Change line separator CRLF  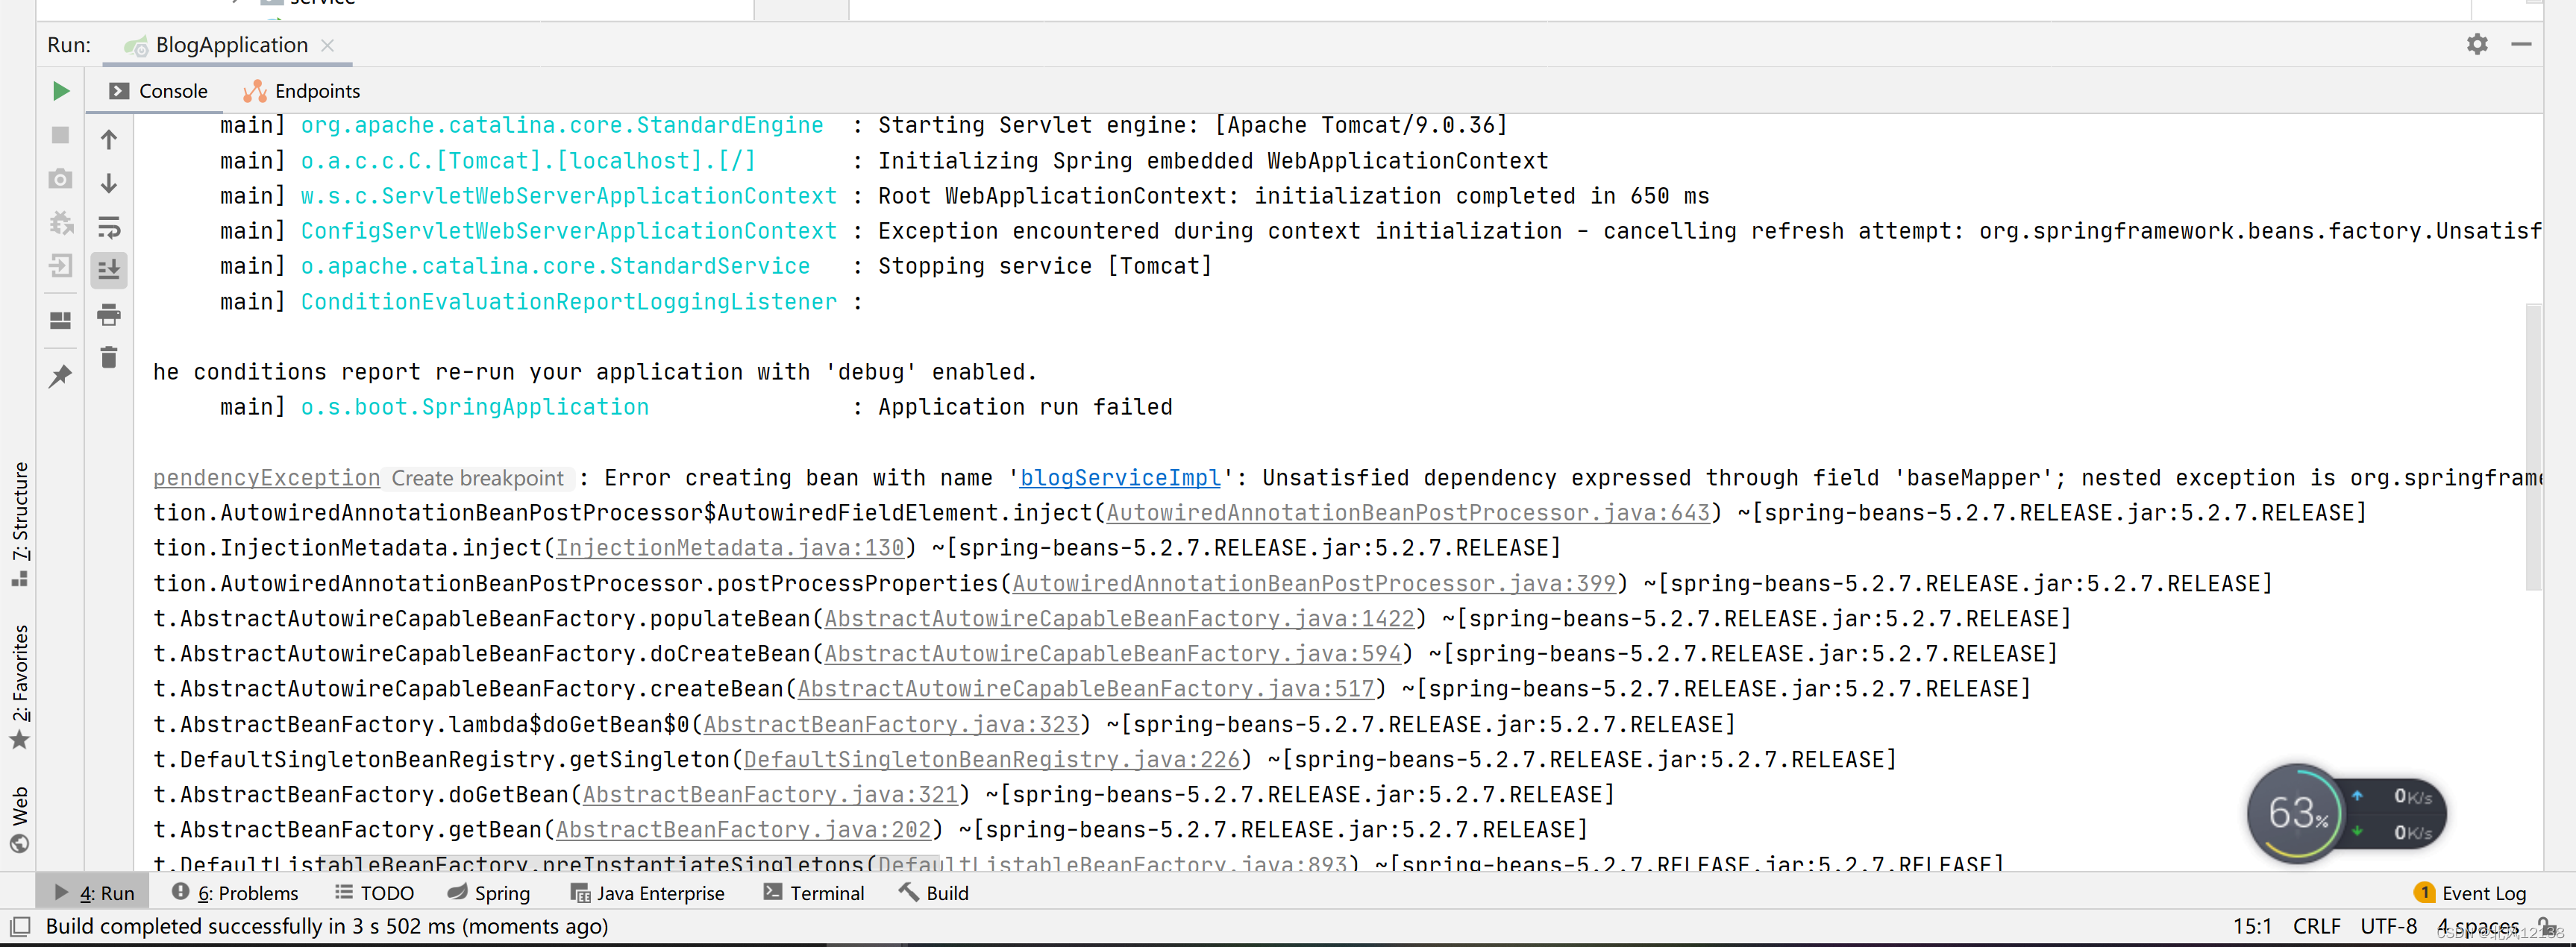coord(2316,926)
